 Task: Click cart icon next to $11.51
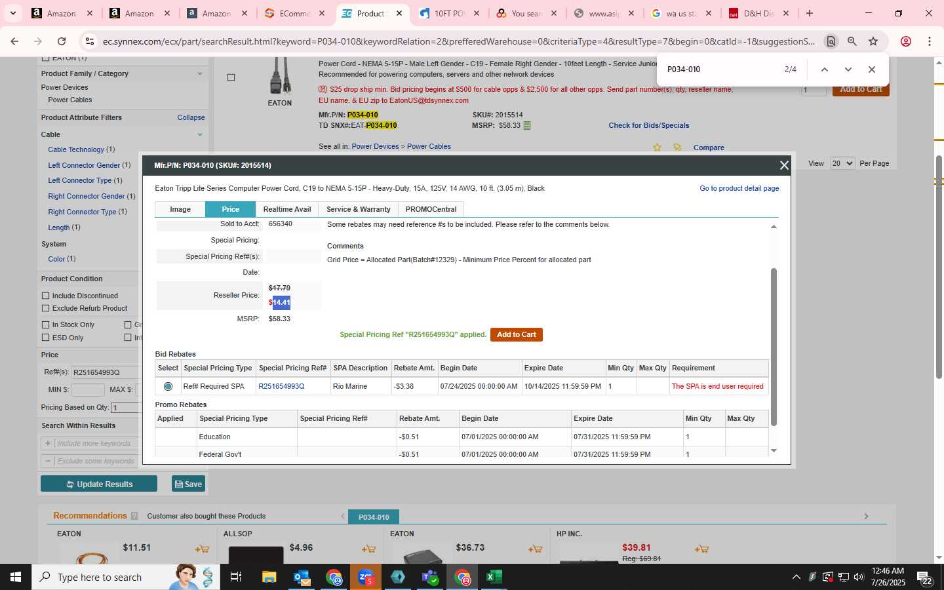202,549
